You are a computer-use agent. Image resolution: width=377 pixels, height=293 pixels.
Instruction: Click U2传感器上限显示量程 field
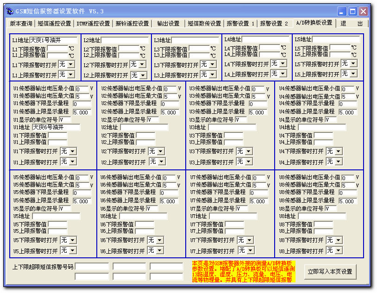click(170, 112)
